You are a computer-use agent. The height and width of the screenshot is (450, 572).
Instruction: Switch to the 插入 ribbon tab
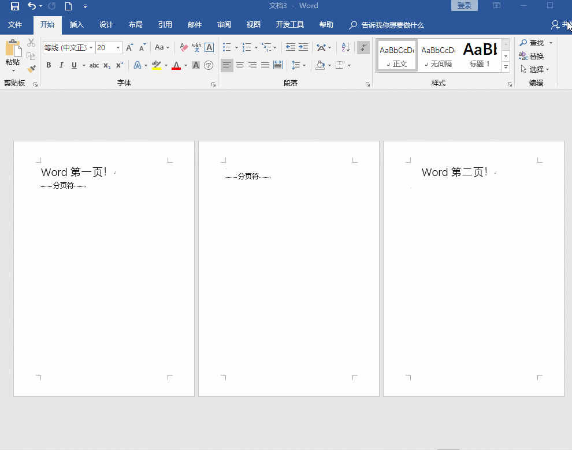pyautogui.click(x=77, y=25)
